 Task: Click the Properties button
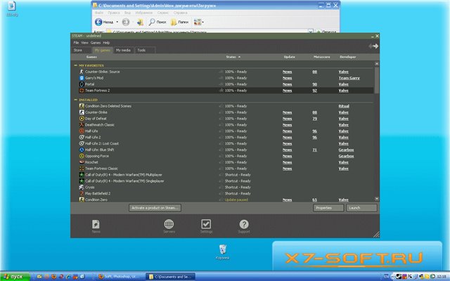click(328, 208)
